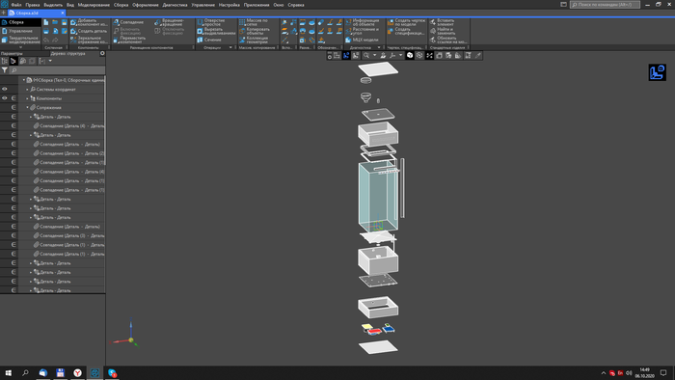675x380 pixels.
Task: Click the print icon in Системная panel
Action: click(46, 31)
